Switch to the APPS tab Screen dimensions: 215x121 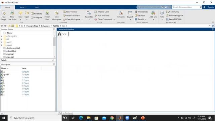click(x=37, y=7)
